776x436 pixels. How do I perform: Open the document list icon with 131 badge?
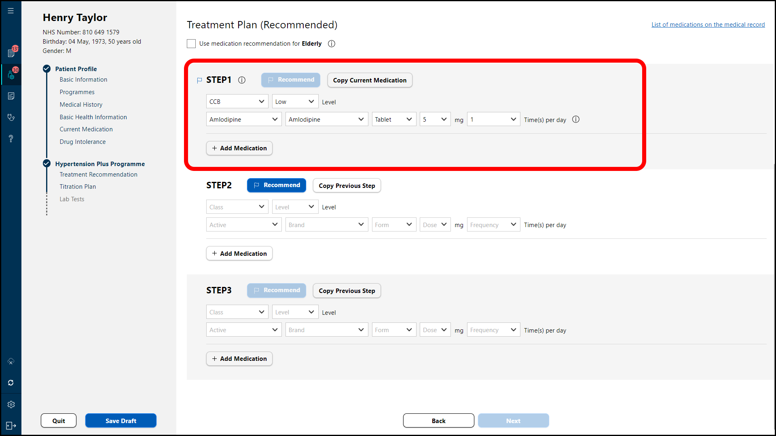(x=11, y=53)
